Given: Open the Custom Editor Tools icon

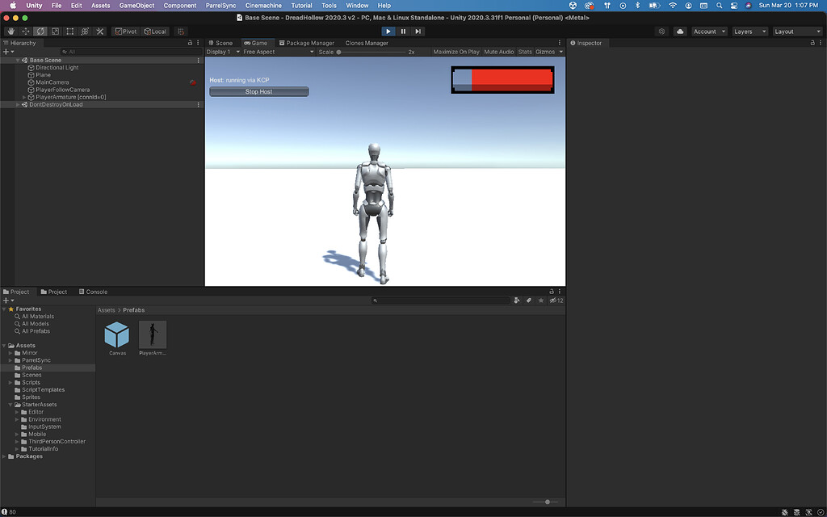Looking at the screenshot, I should pos(100,31).
